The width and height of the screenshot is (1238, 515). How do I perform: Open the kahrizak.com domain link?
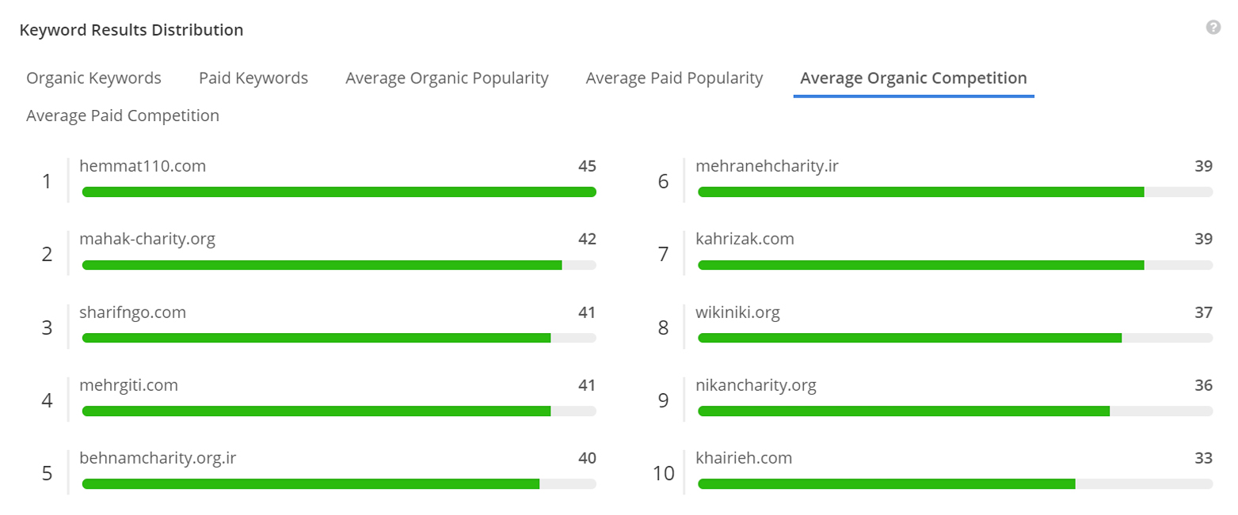click(745, 239)
